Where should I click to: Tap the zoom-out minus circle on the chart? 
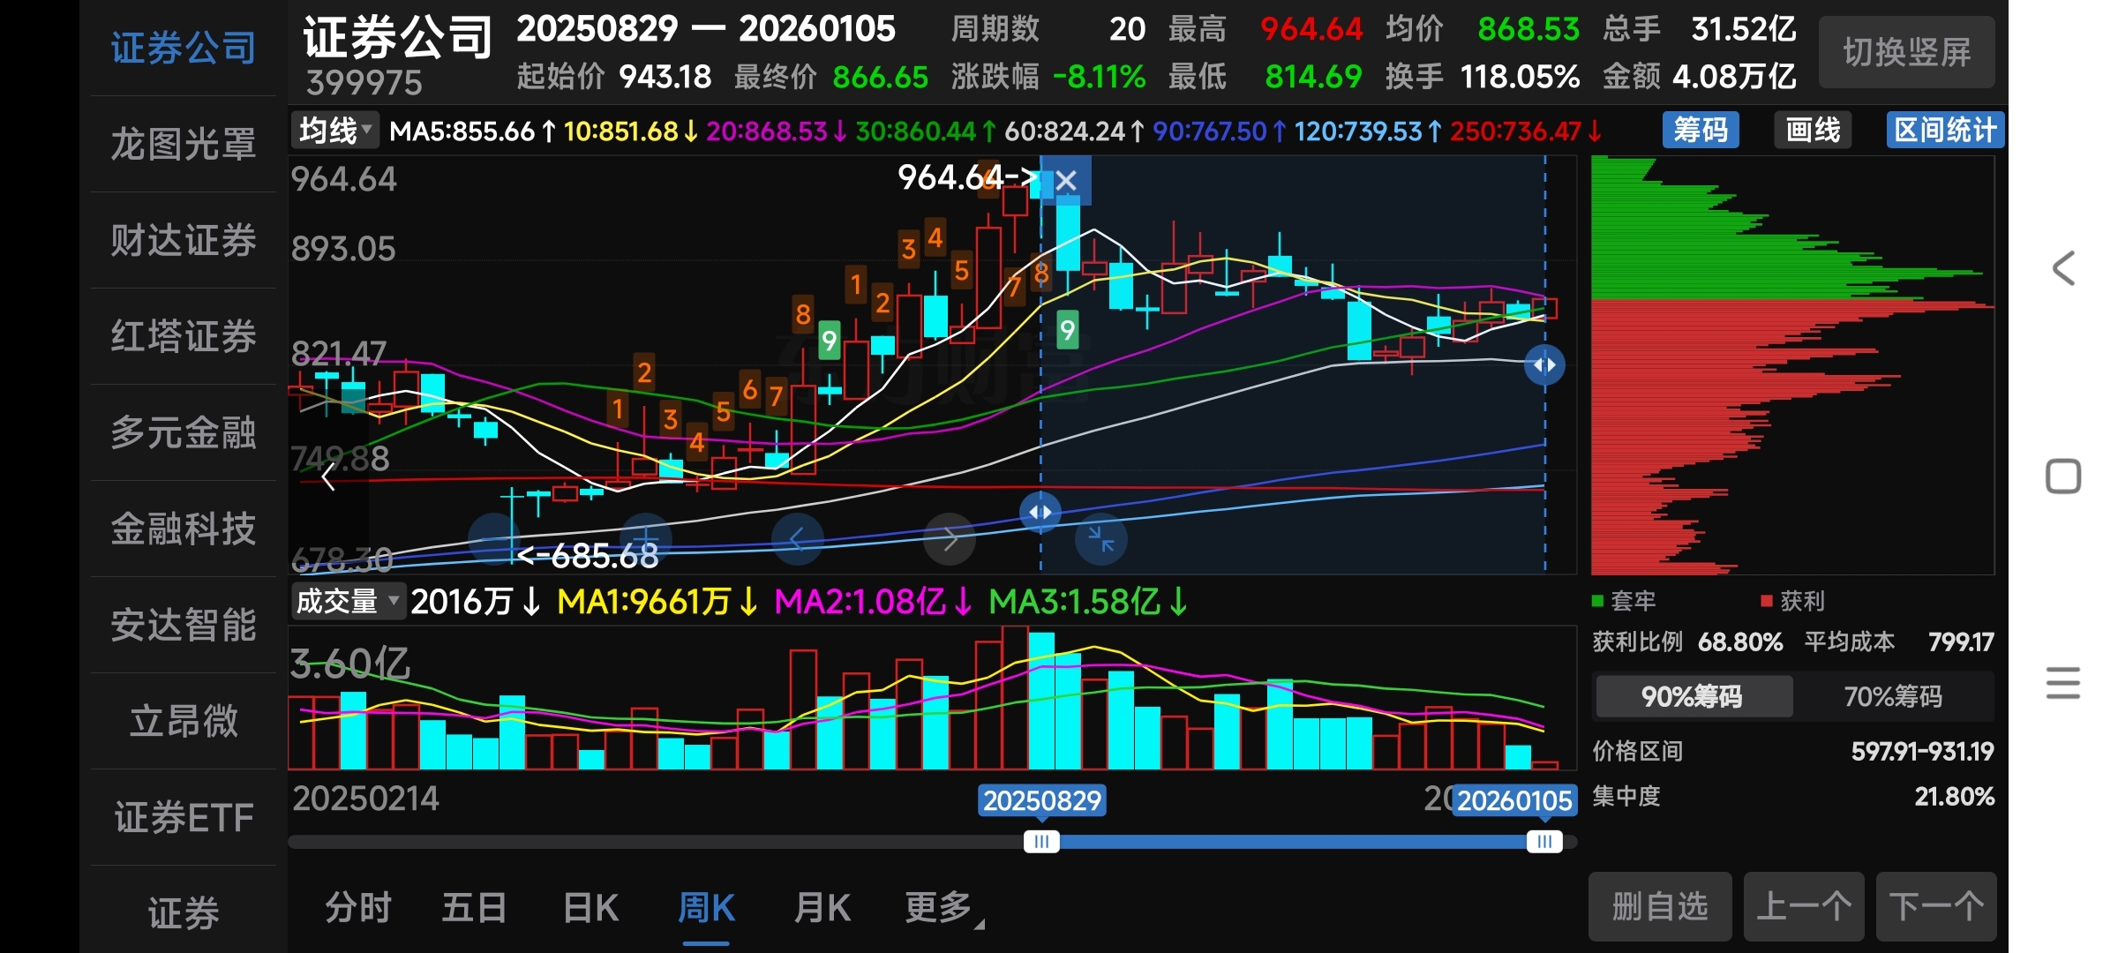tap(494, 538)
